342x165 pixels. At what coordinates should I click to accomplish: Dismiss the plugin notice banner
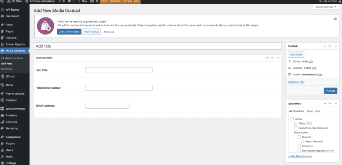coord(336,19)
